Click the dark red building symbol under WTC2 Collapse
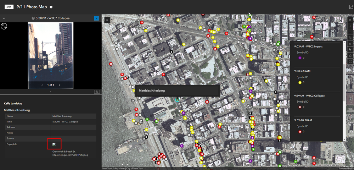354x170 pixels. pyautogui.click(x=300, y=107)
